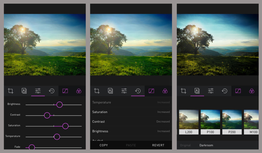Open the curves icon in the middle screen

[151, 91]
